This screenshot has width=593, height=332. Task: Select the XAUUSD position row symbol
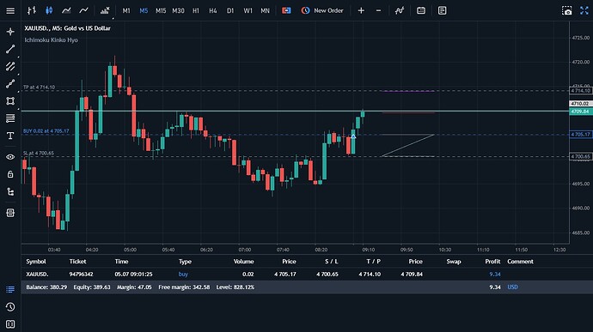click(37, 275)
